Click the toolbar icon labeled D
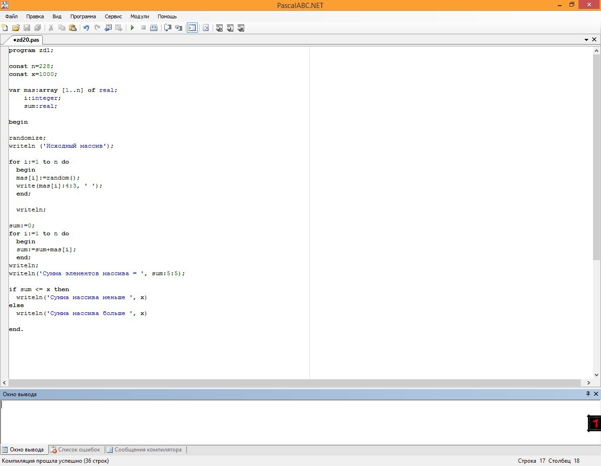The height and width of the screenshot is (466, 601). pos(219,28)
